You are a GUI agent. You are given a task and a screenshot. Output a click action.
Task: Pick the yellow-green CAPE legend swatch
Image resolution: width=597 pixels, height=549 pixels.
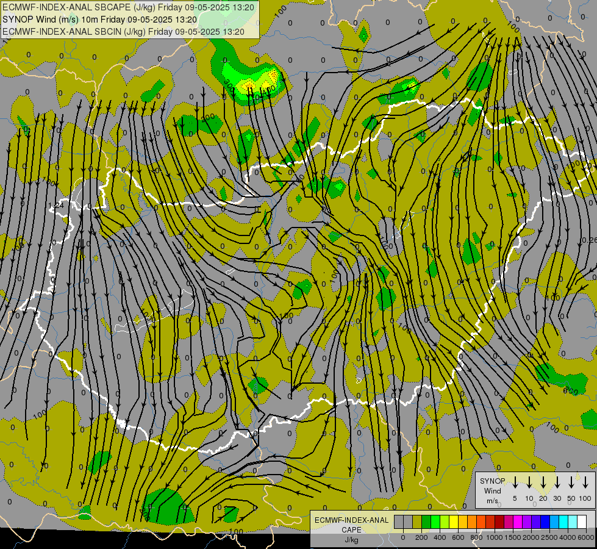445,522
